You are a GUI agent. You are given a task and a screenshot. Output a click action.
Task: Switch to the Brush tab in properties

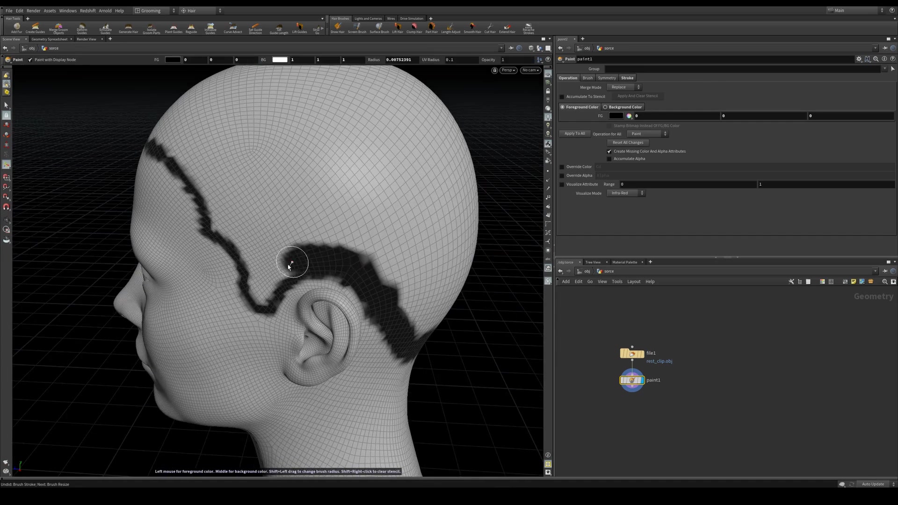587,78
